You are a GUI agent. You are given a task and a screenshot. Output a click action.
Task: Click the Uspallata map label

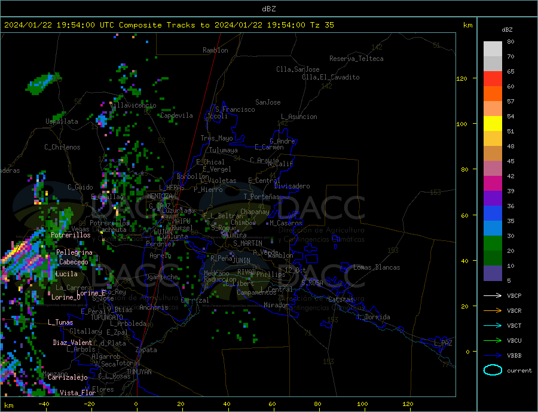(62, 121)
